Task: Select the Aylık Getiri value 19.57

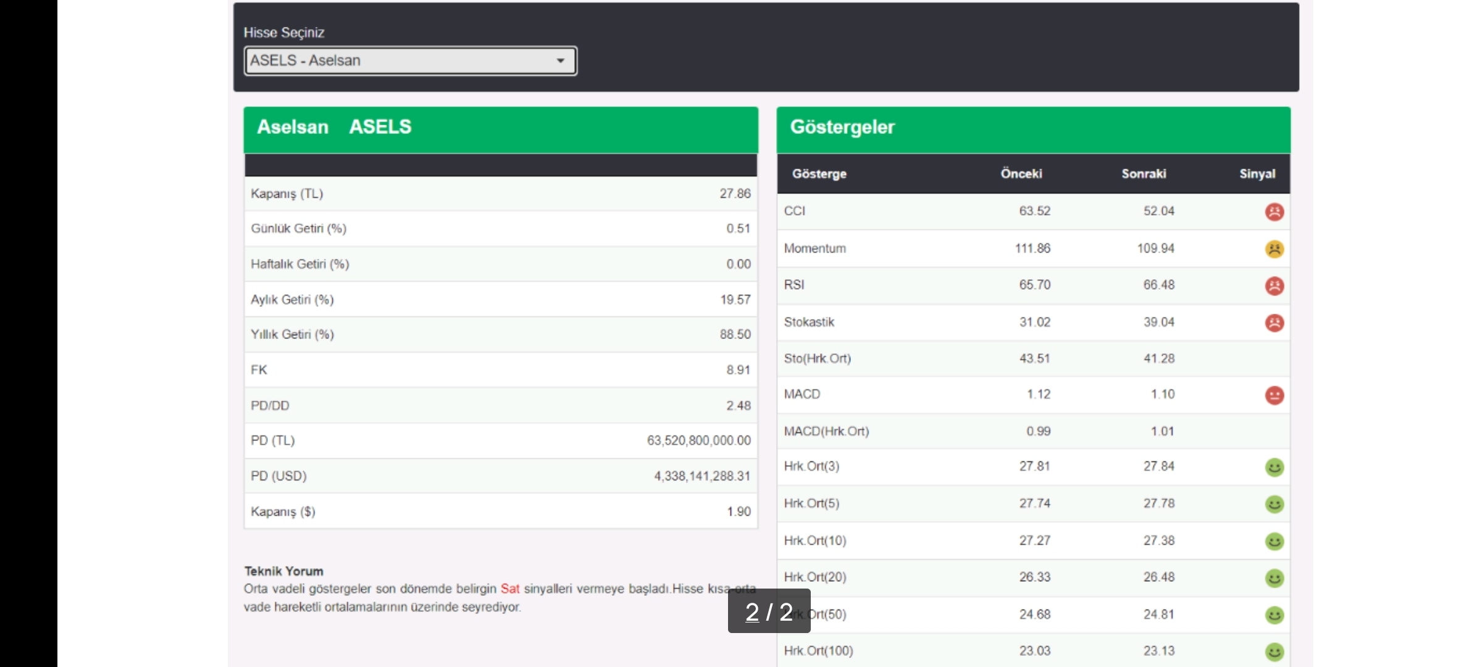Action: [x=735, y=300]
